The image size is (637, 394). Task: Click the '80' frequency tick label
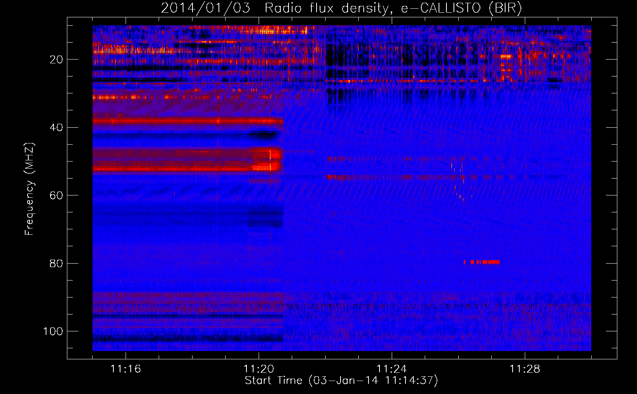56,264
